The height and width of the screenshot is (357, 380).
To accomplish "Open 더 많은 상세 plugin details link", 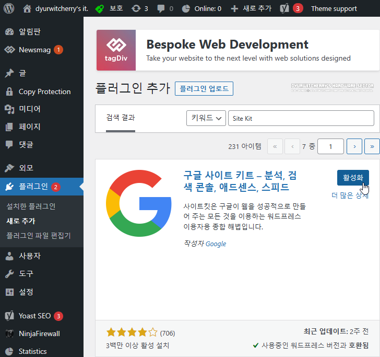I will coord(350,195).
